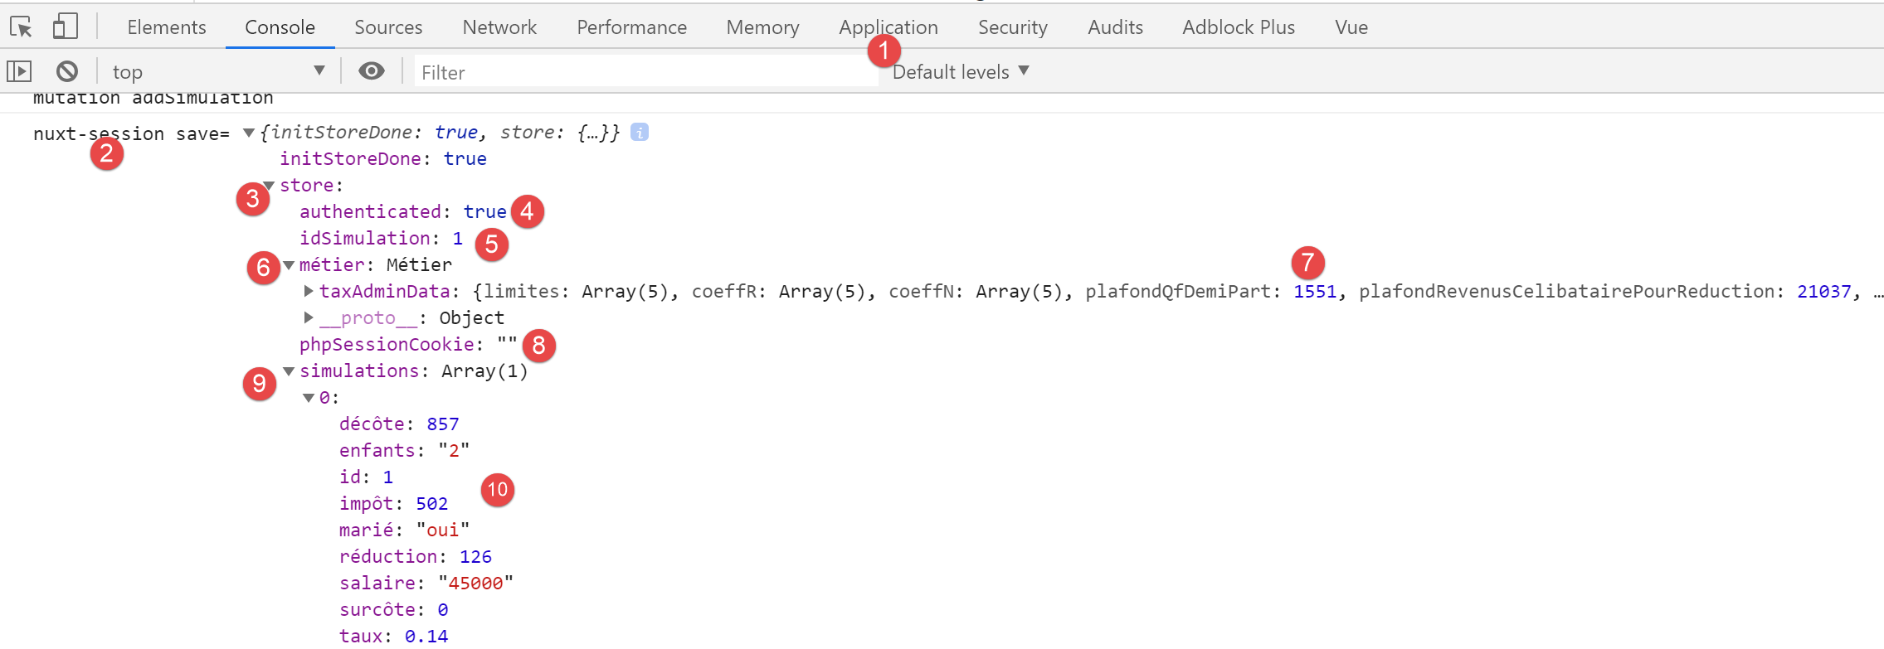Expand the __proto__ Object entry
Viewport: 1884px width, 649px height.
tap(309, 317)
